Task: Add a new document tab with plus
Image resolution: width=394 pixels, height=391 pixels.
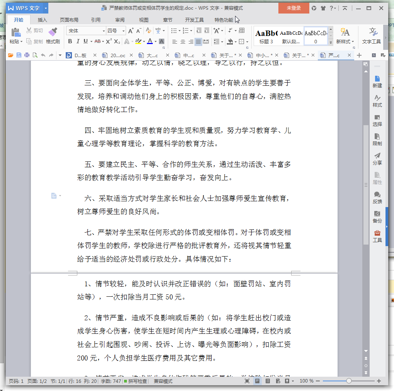Action: click(x=359, y=55)
